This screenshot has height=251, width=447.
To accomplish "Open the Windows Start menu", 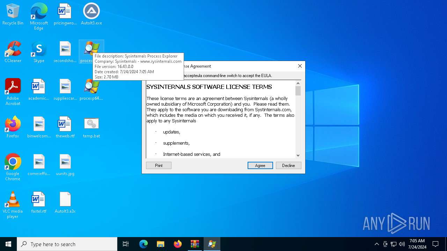I will (8, 244).
